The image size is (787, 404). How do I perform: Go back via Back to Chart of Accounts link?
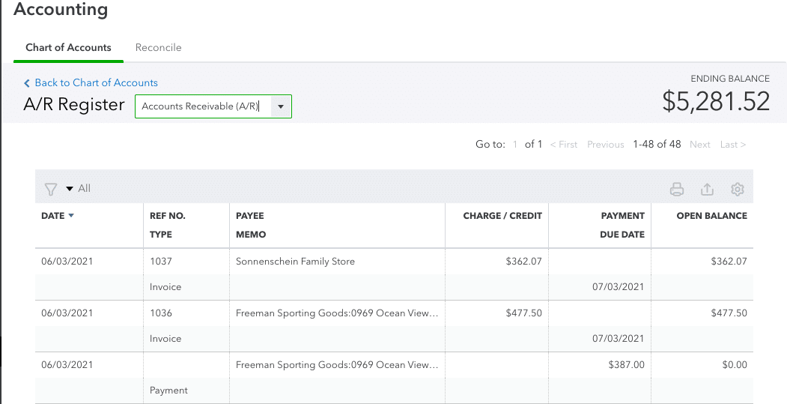click(x=96, y=82)
